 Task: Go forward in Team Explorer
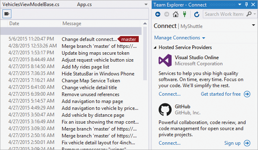[167, 14]
